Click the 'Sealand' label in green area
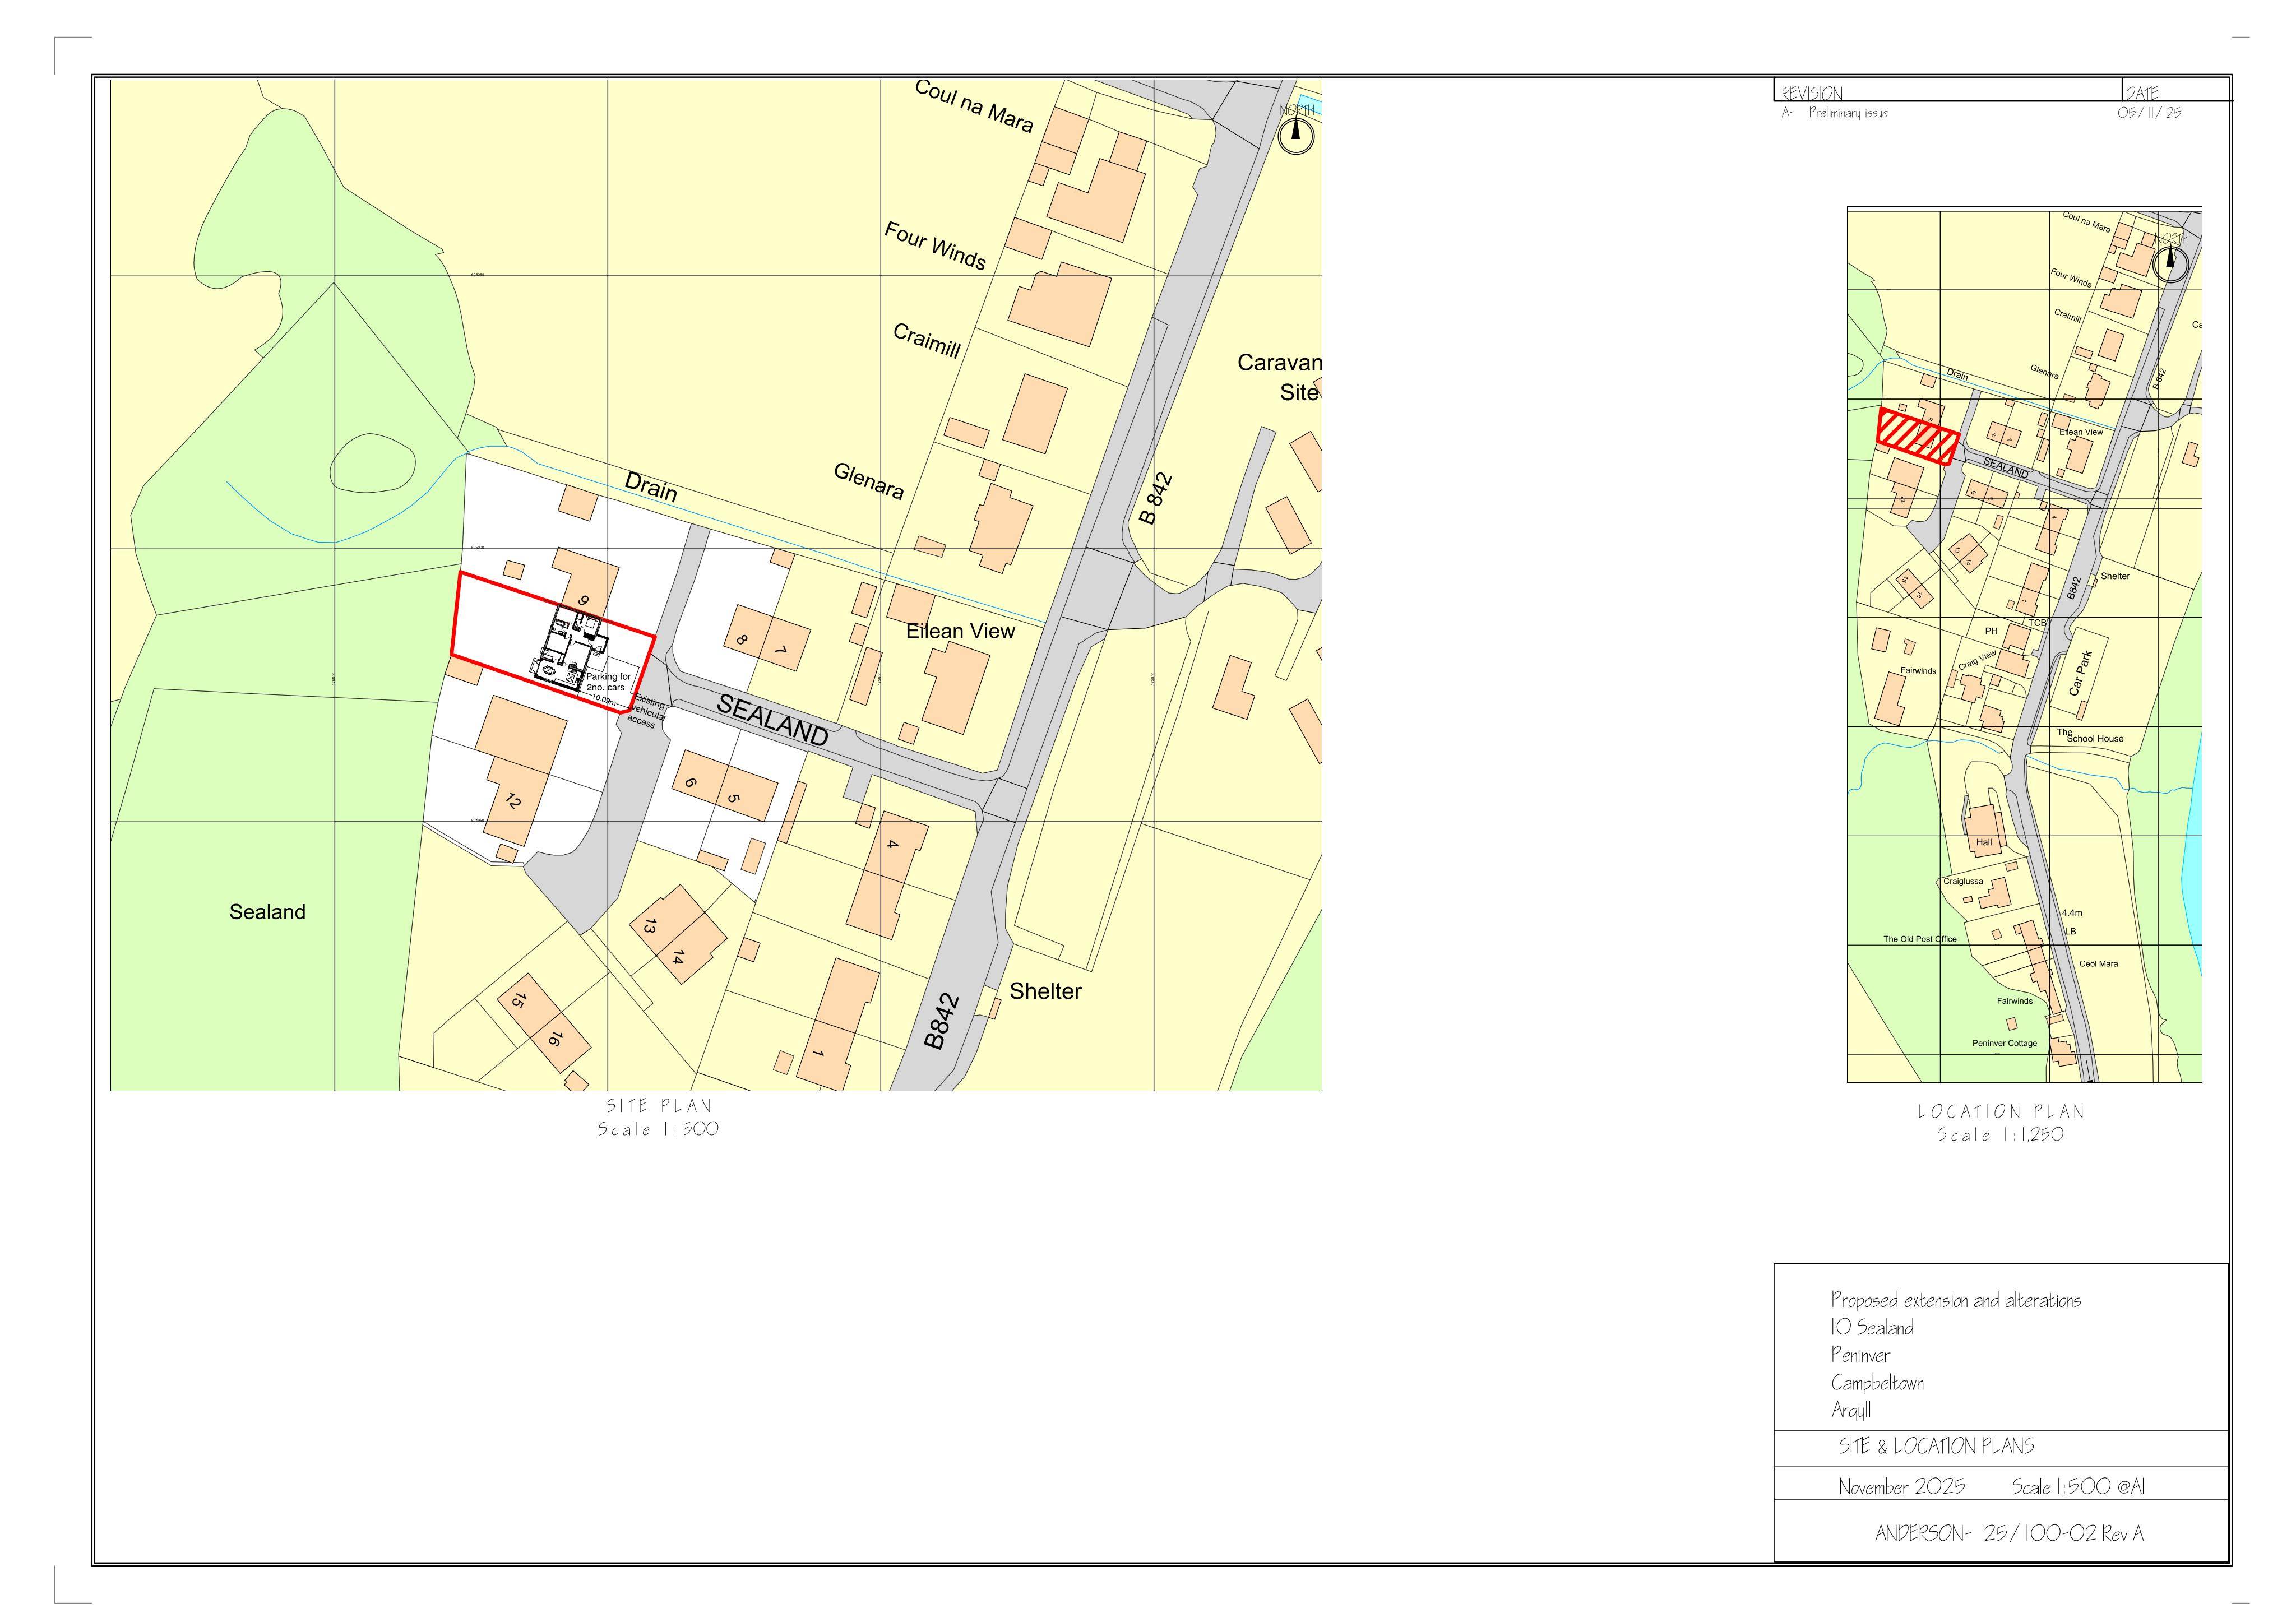2296x1622 pixels. pyautogui.click(x=267, y=912)
